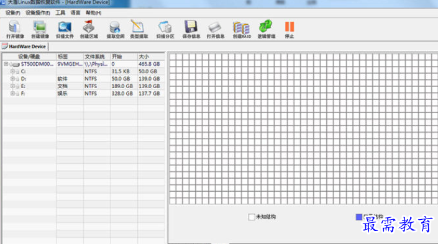Screen dimensions: 438x244
Task: Click the orange 停止 (stop) icon
Action: pos(290,27)
